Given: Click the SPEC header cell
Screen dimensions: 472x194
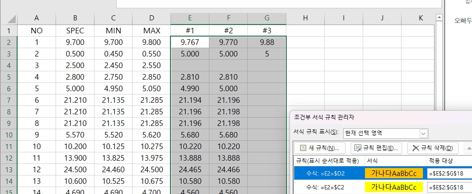Looking at the screenshot, I should [x=75, y=31].
